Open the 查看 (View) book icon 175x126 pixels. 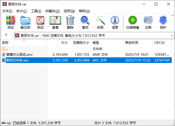click(x=55, y=20)
